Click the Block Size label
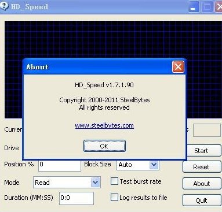Screen dimensions: 222x212 97,164
